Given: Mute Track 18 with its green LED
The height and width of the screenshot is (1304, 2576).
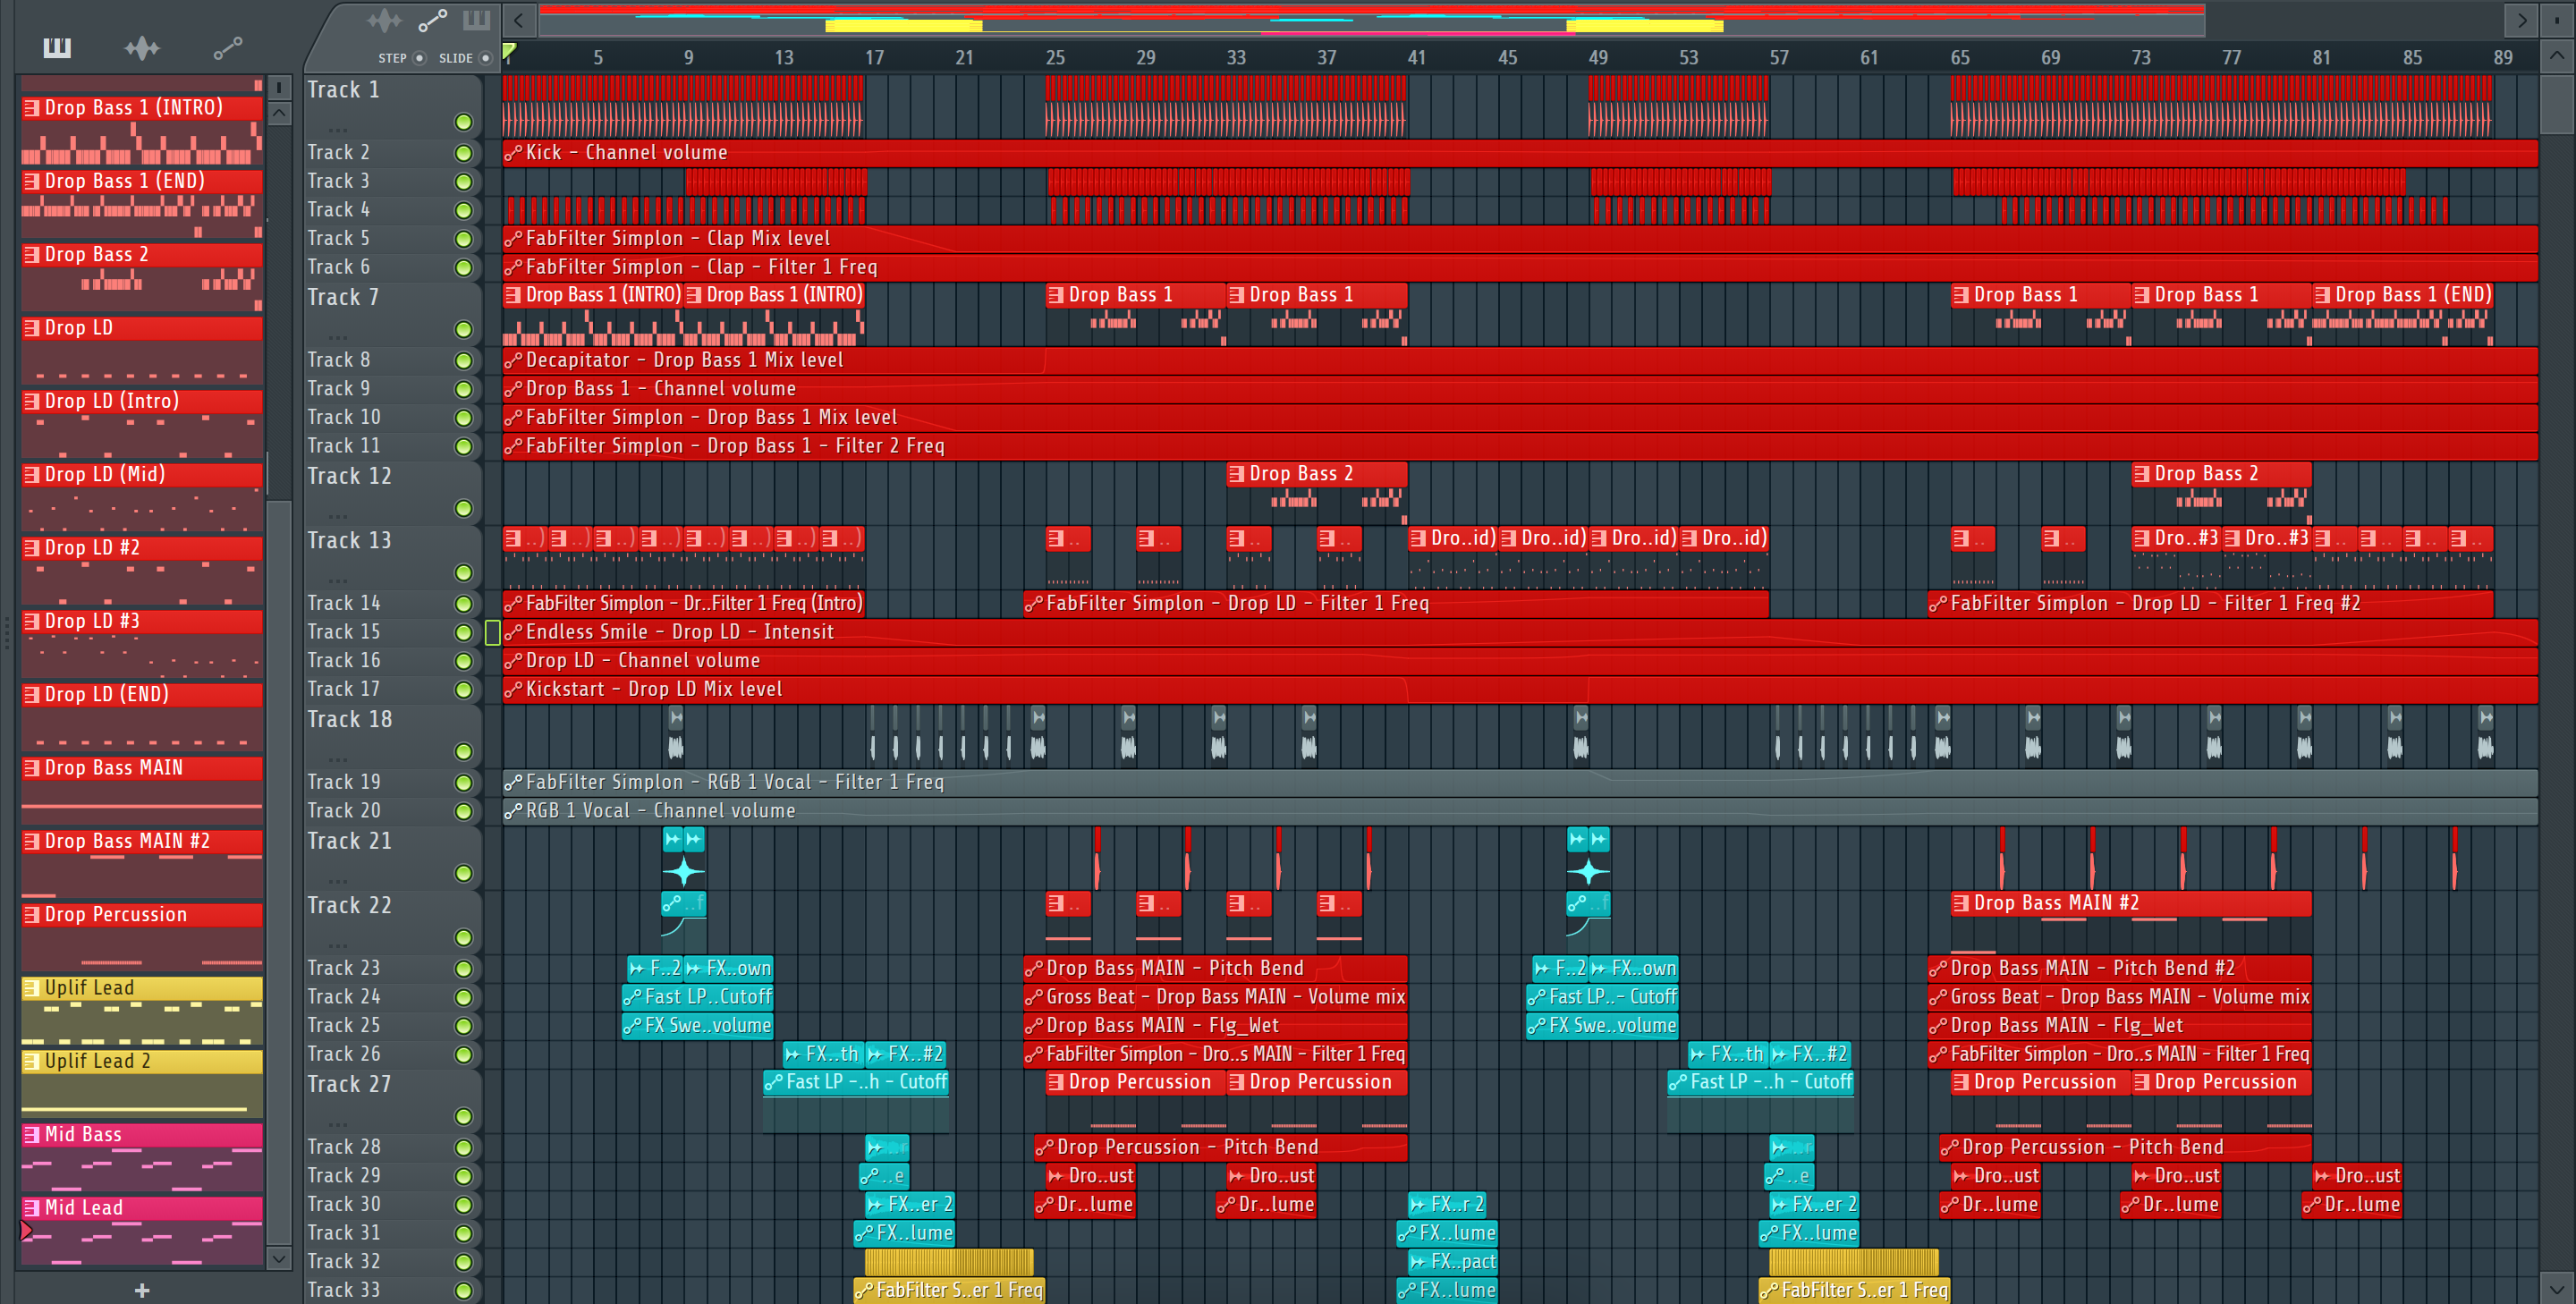Looking at the screenshot, I should point(463,751).
